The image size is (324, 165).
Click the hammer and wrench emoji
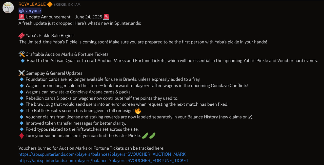[22, 54]
